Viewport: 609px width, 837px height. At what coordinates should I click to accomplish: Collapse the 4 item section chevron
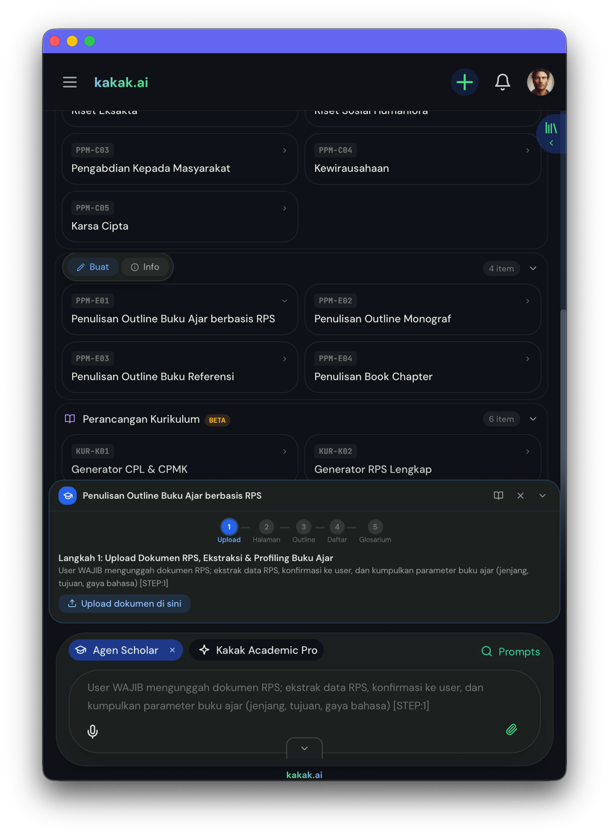[533, 268]
